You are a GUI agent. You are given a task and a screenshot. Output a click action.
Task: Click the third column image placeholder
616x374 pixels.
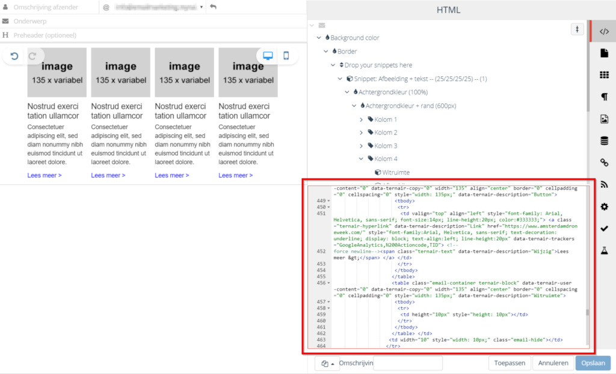184,73
